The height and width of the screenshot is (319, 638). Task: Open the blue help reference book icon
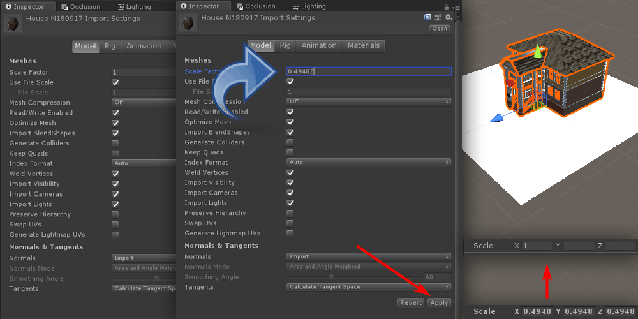point(427,17)
